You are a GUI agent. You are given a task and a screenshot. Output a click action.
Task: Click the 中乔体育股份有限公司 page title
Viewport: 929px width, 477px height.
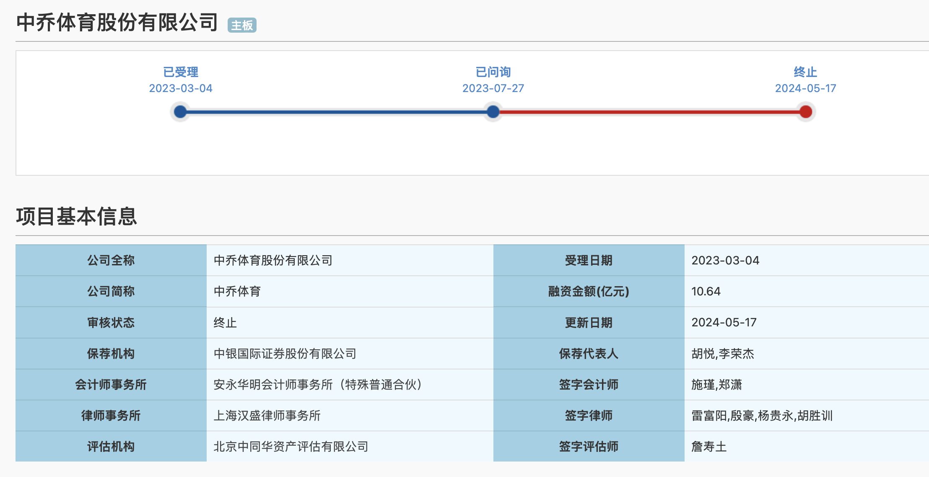coord(117,23)
